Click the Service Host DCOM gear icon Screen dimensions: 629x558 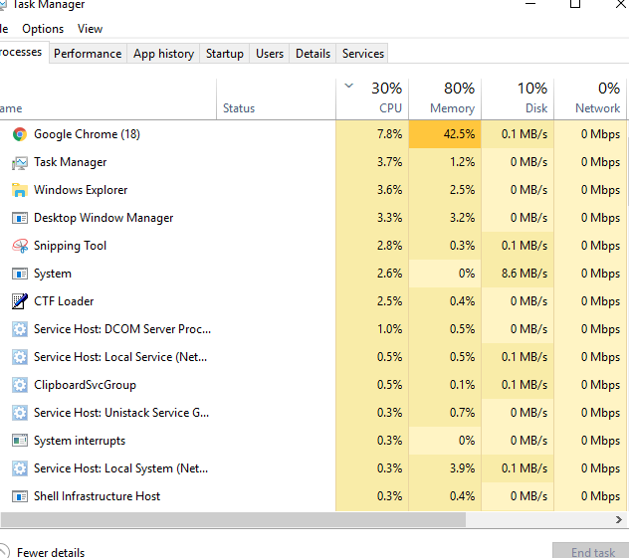[20, 329]
